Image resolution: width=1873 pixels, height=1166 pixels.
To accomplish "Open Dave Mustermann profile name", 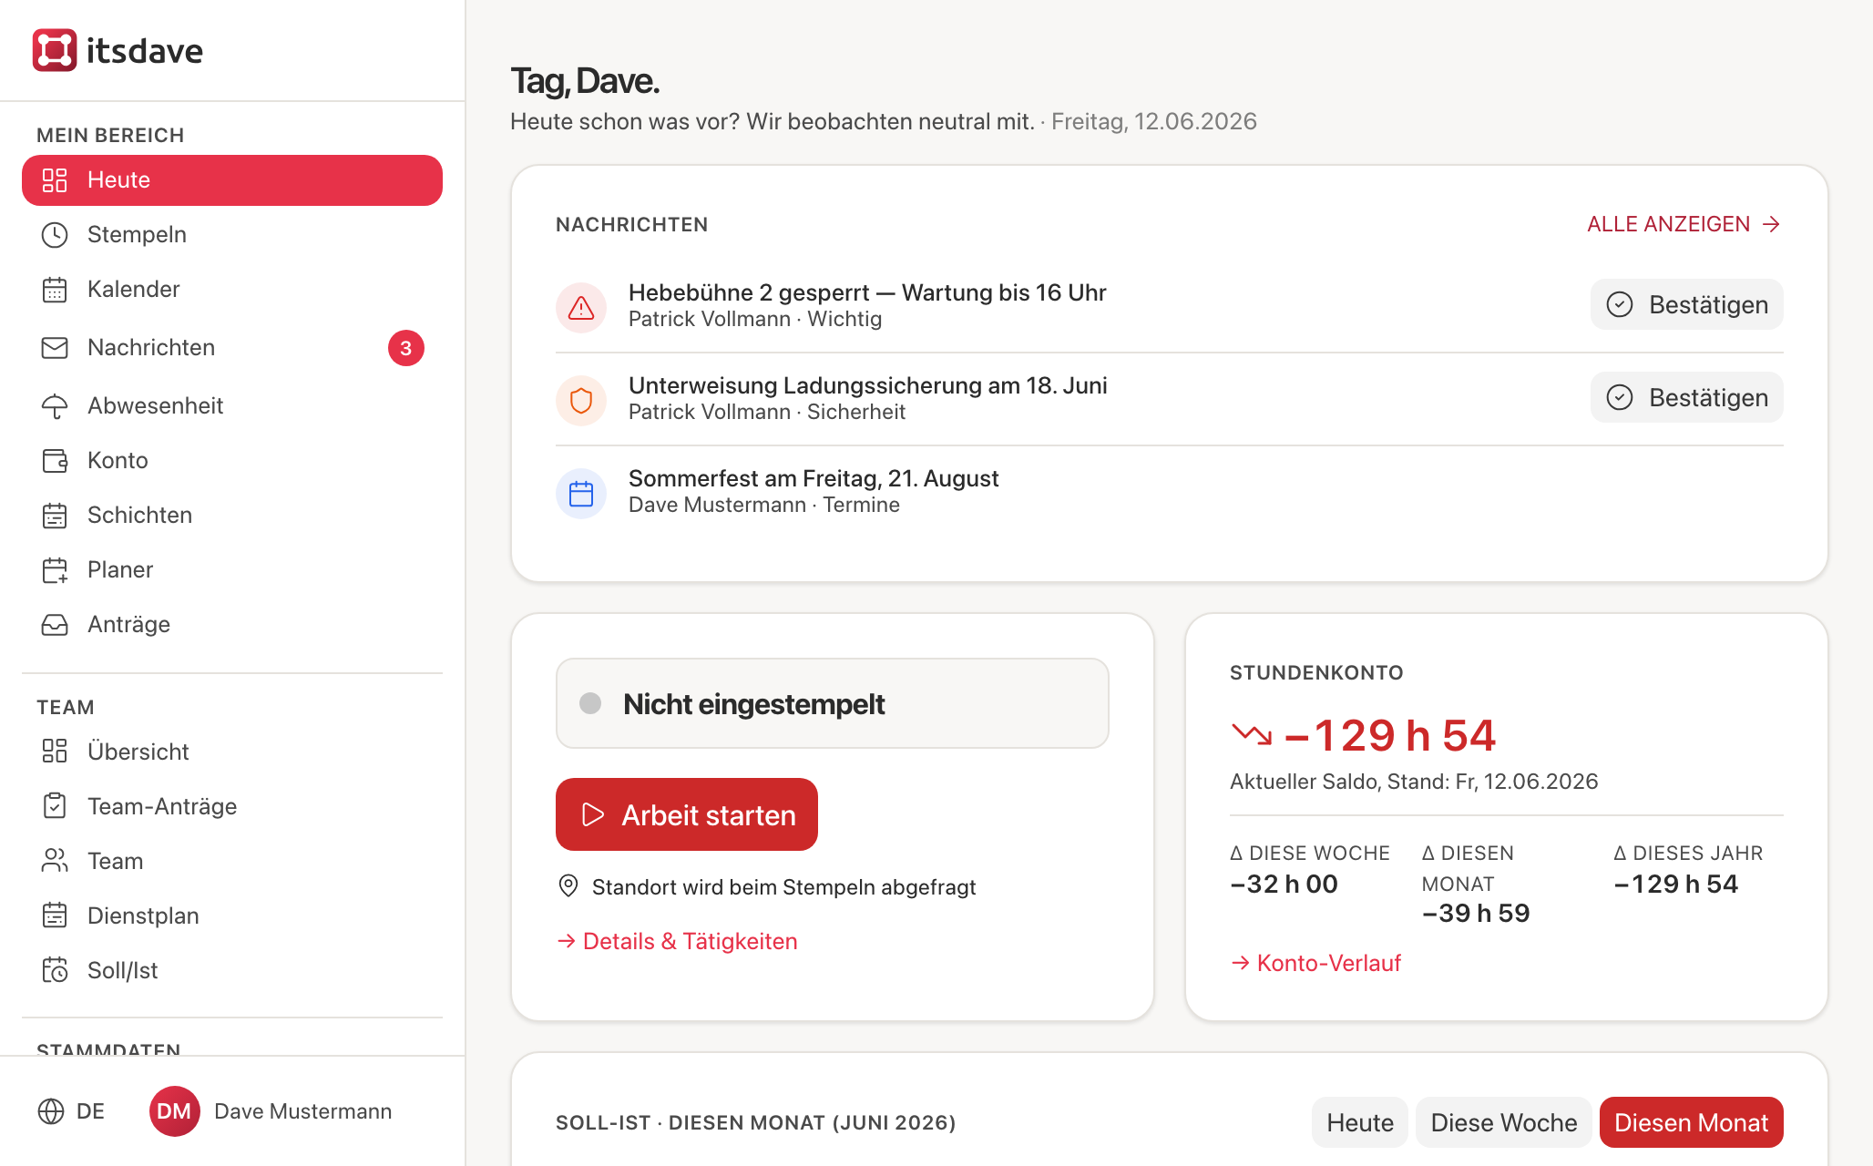I will pos(302,1111).
